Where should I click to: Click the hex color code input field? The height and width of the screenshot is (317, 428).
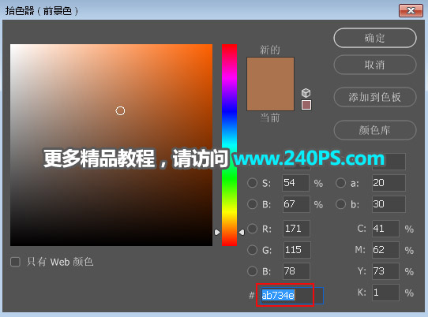tap(292, 296)
